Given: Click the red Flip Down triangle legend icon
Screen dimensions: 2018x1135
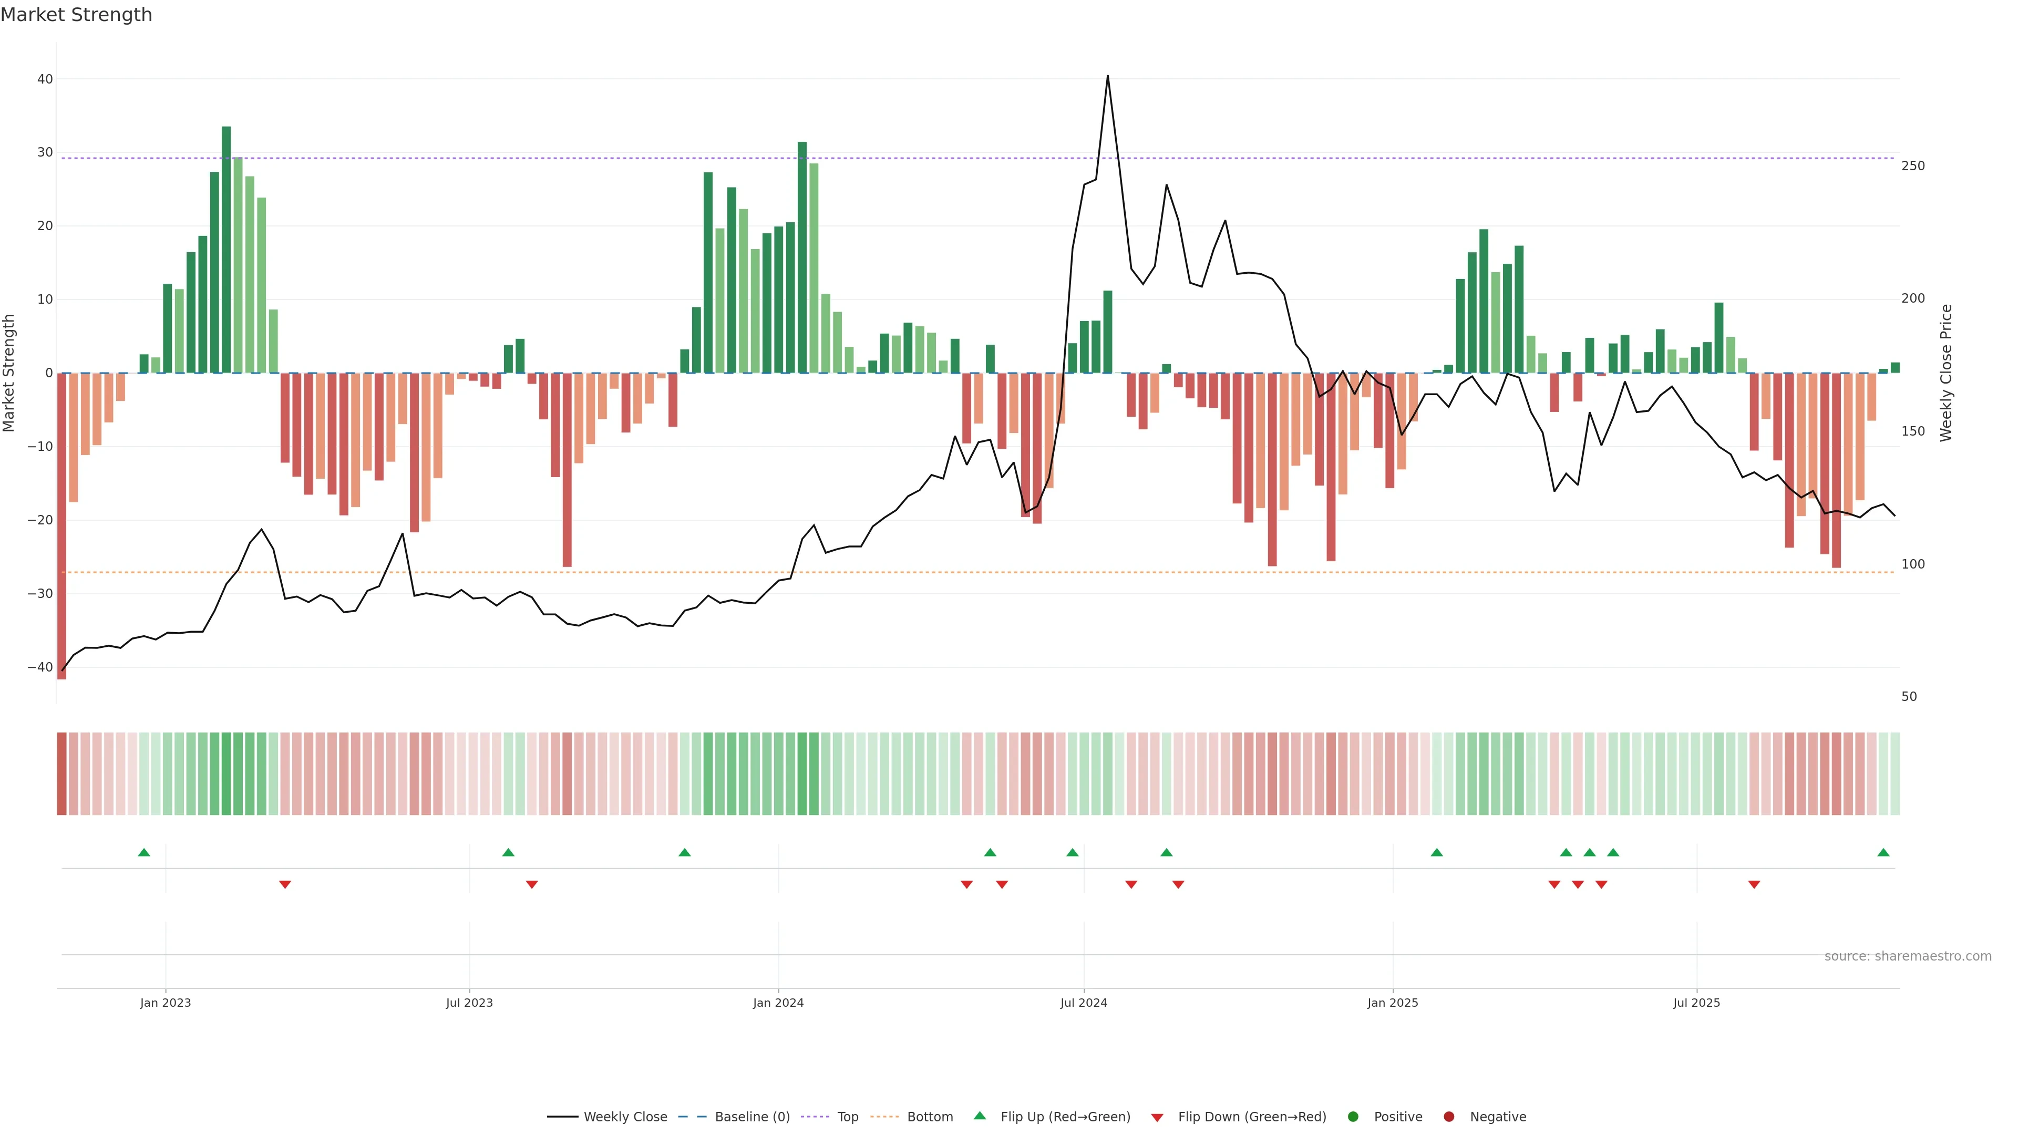Looking at the screenshot, I should coord(1157,1118).
